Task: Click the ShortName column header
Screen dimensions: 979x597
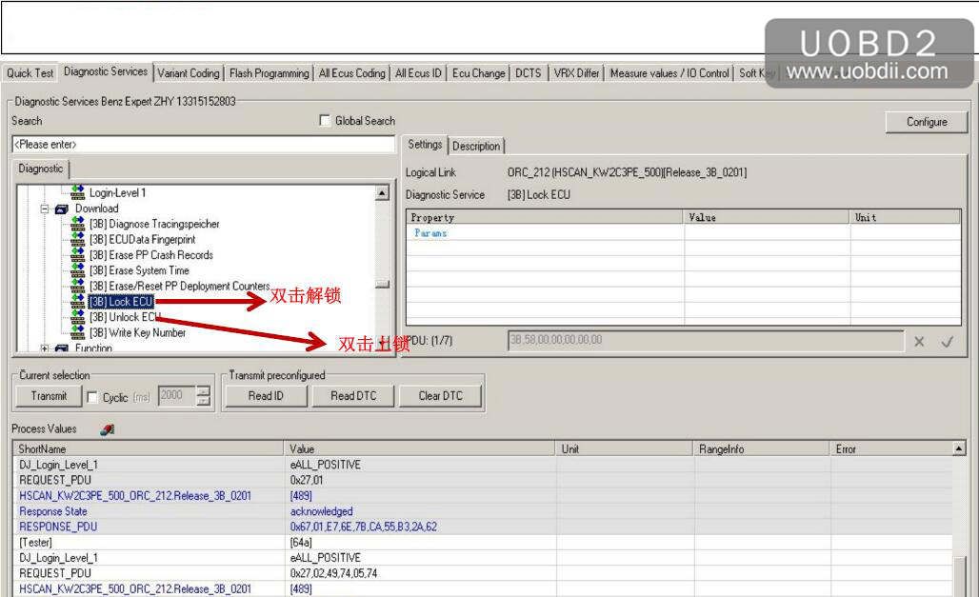Action: coord(149,449)
